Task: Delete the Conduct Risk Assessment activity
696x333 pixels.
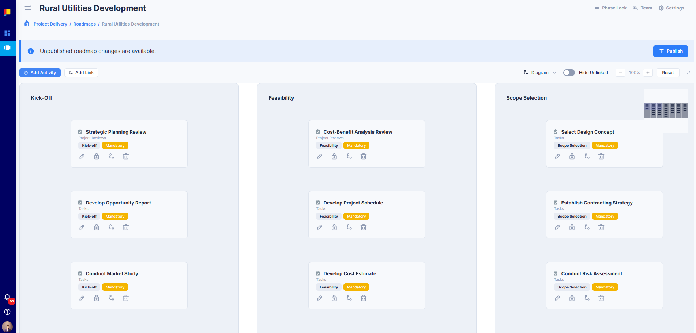Action: pyautogui.click(x=601, y=298)
